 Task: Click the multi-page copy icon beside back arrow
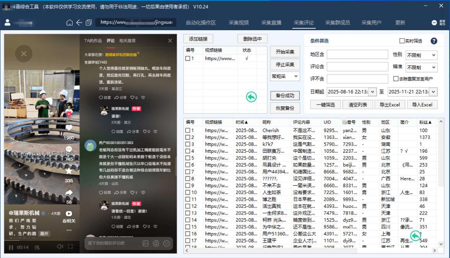coord(89,23)
